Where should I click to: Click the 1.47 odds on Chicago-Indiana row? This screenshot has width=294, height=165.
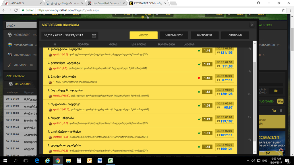pyautogui.click(x=207, y=119)
